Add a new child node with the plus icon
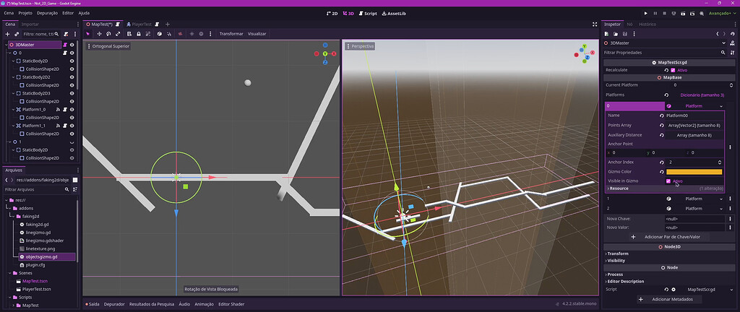Image resolution: width=740 pixels, height=312 pixels. [8, 34]
